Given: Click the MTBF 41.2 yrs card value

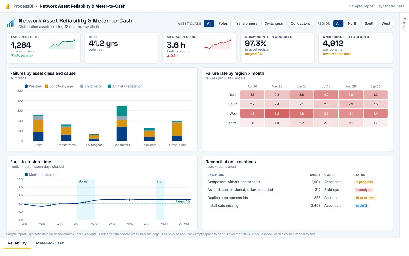Looking at the screenshot, I should [103, 43].
